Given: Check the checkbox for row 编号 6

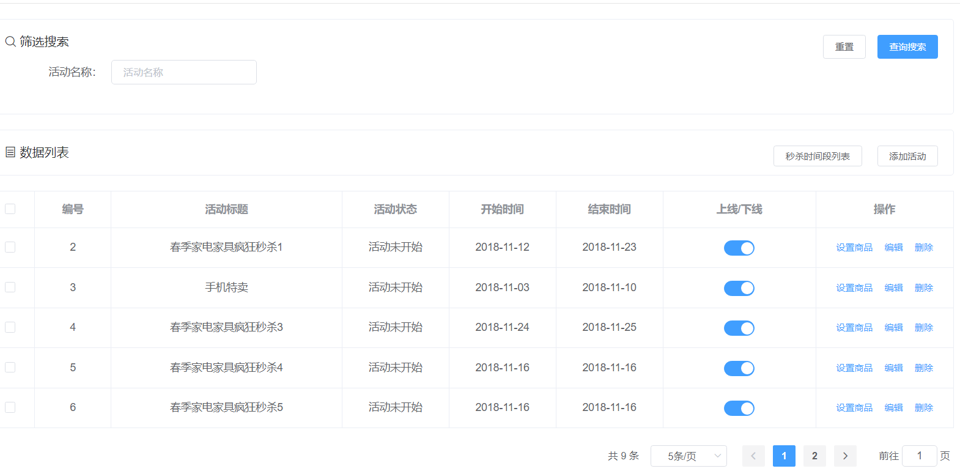Looking at the screenshot, I should 10,407.
